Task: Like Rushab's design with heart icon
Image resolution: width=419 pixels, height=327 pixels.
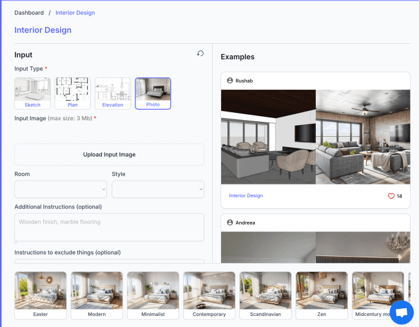Action: 391,196
